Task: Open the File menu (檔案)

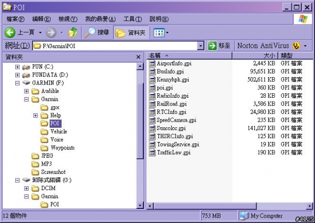Action: click(x=15, y=19)
